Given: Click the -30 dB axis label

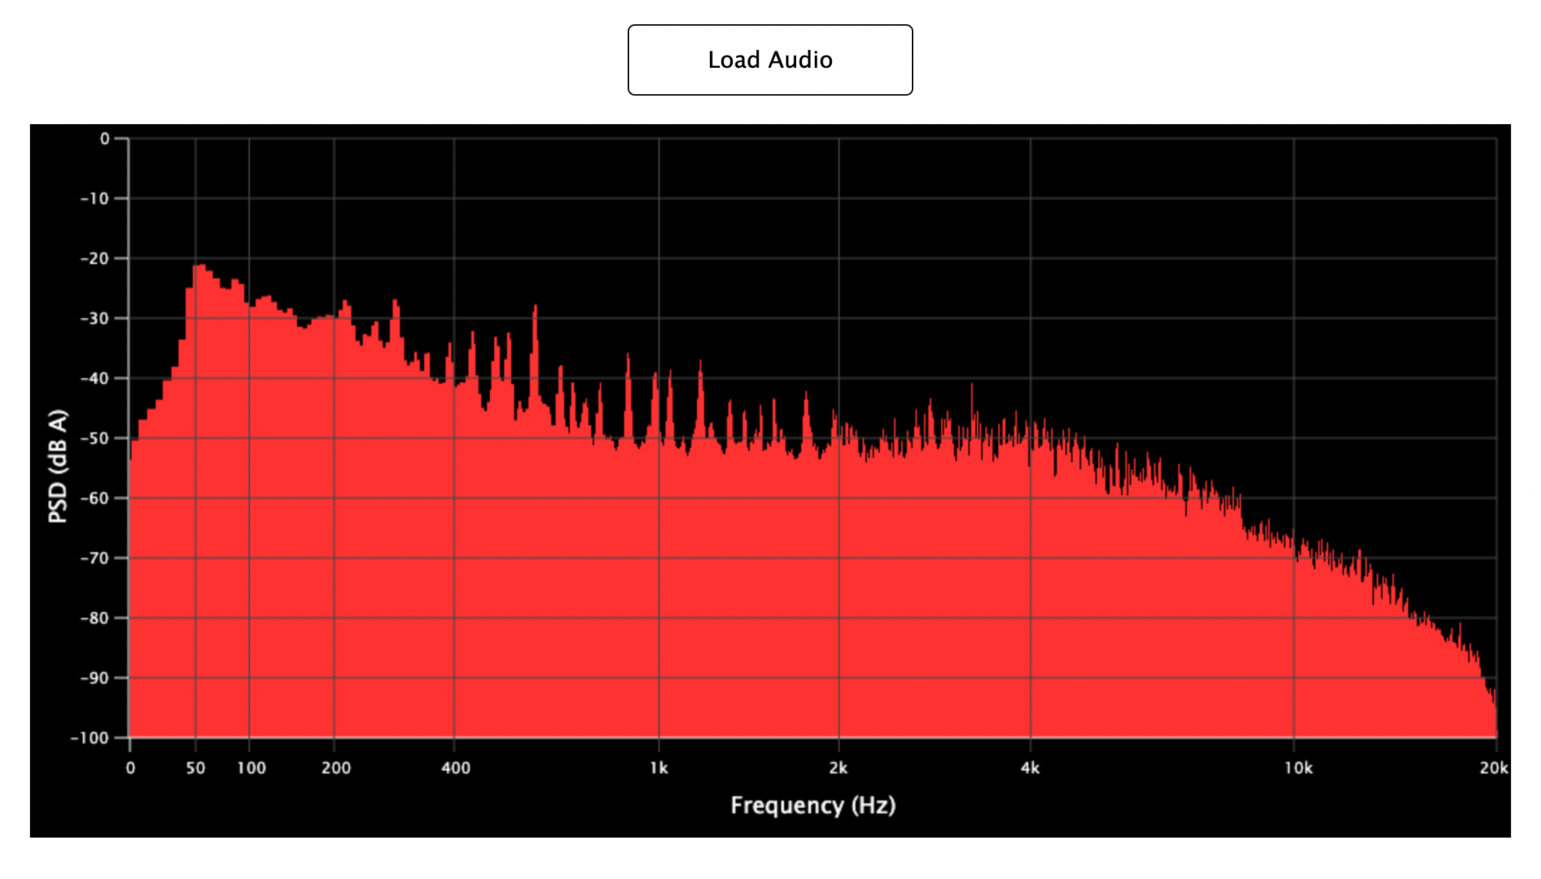Looking at the screenshot, I should [x=95, y=318].
